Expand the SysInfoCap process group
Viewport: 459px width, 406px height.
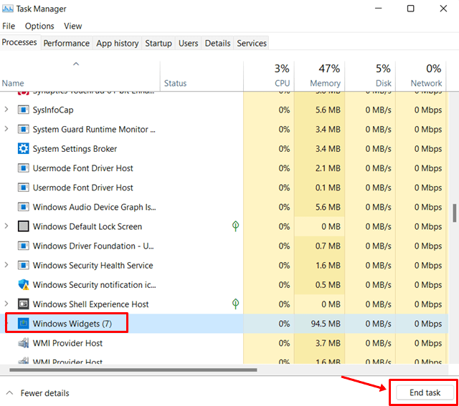7,110
